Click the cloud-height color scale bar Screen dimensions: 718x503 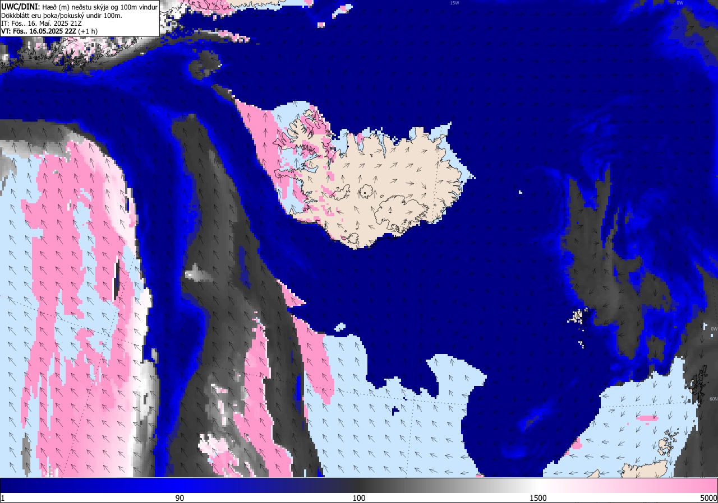(359, 485)
